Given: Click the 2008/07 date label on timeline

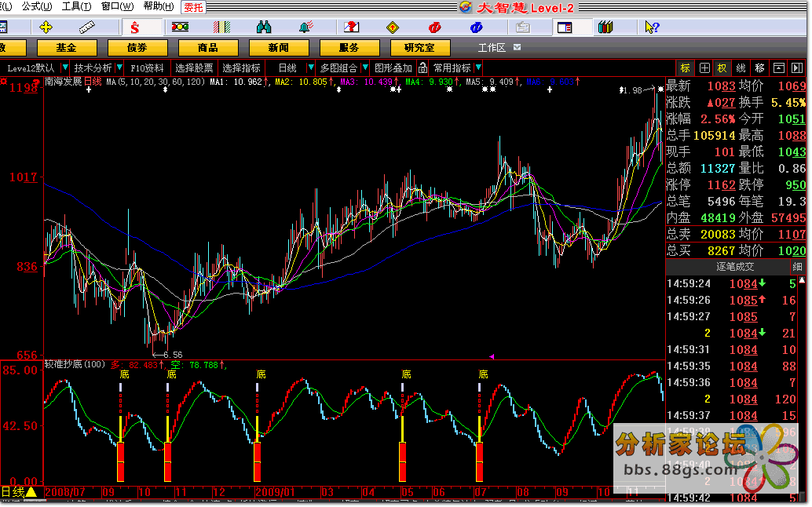Looking at the screenshot, I should [64, 492].
